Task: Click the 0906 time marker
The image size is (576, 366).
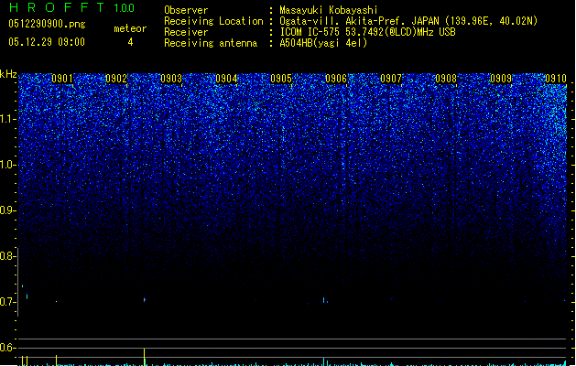Action: (336, 79)
